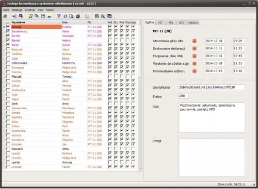This screenshot has width=258, height=189.
Task: Check the selection box for Krawczyk
Action: pos(8,149)
